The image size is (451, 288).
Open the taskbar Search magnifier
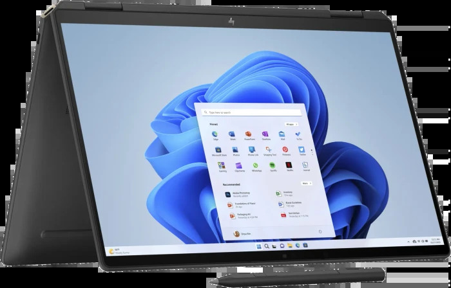(x=267, y=246)
